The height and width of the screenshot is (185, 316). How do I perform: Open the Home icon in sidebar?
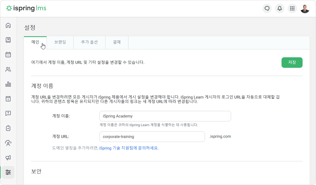(8, 25)
